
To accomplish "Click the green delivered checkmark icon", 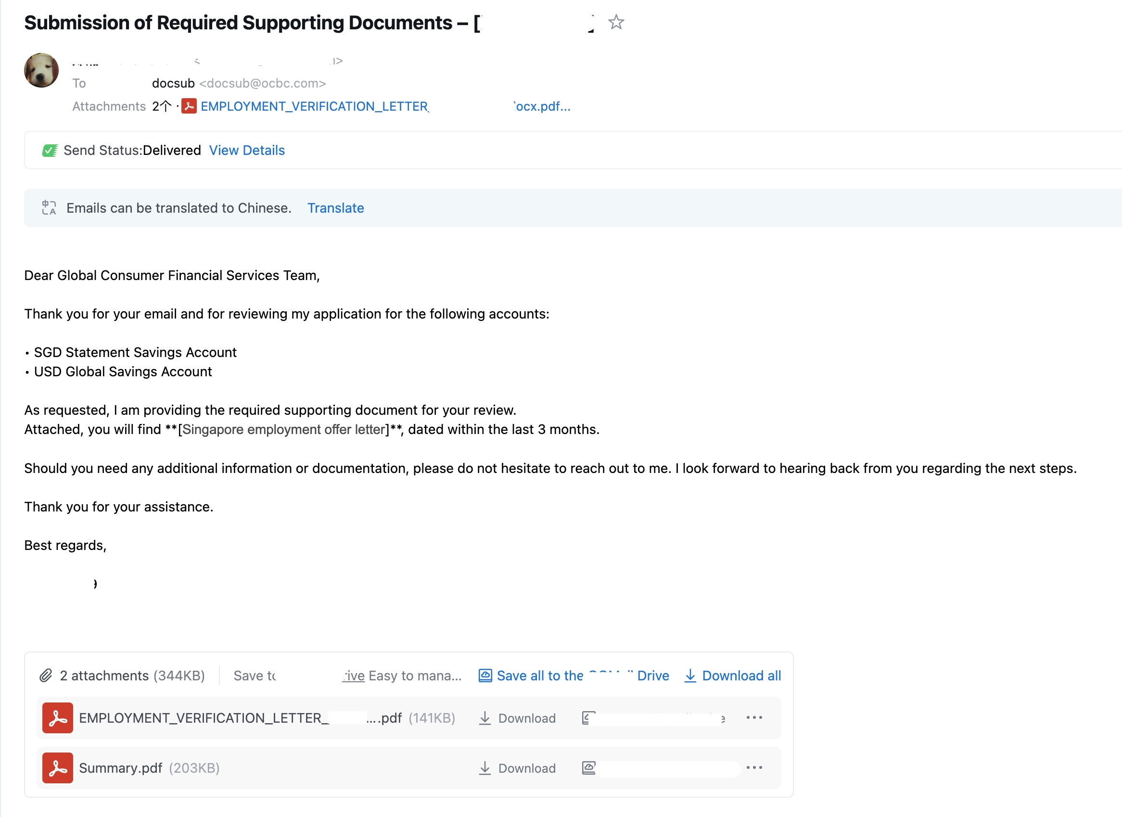I will coord(50,151).
